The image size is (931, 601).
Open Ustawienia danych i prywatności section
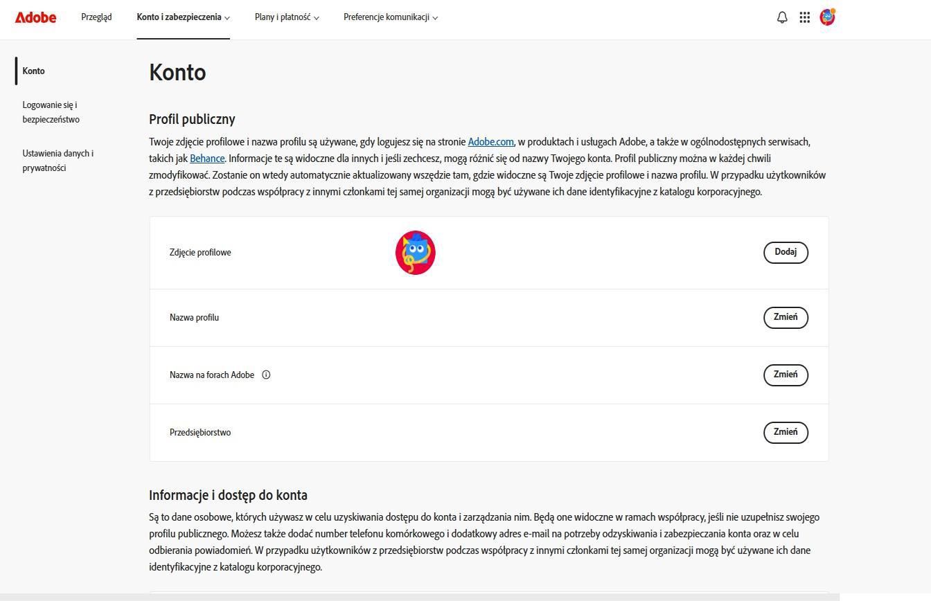(57, 161)
